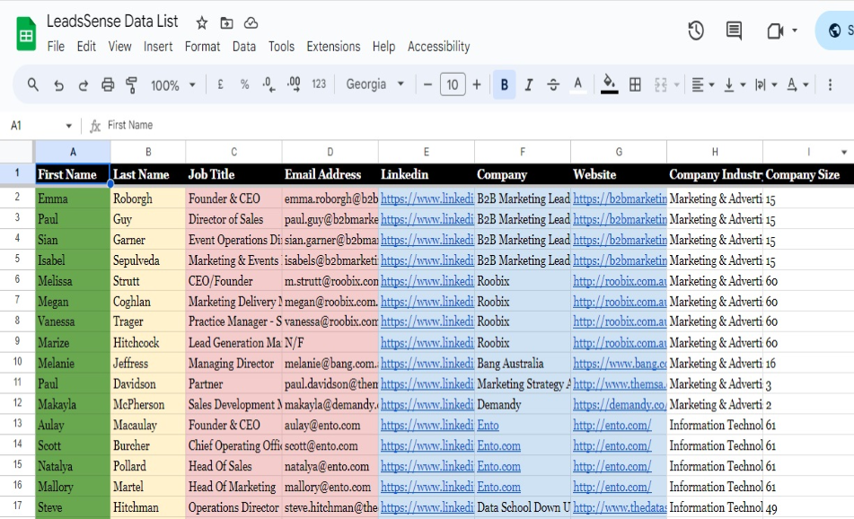Format value as a percentage
Image resolution: width=854 pixels, height=519 pixels.
pos(242,84)
